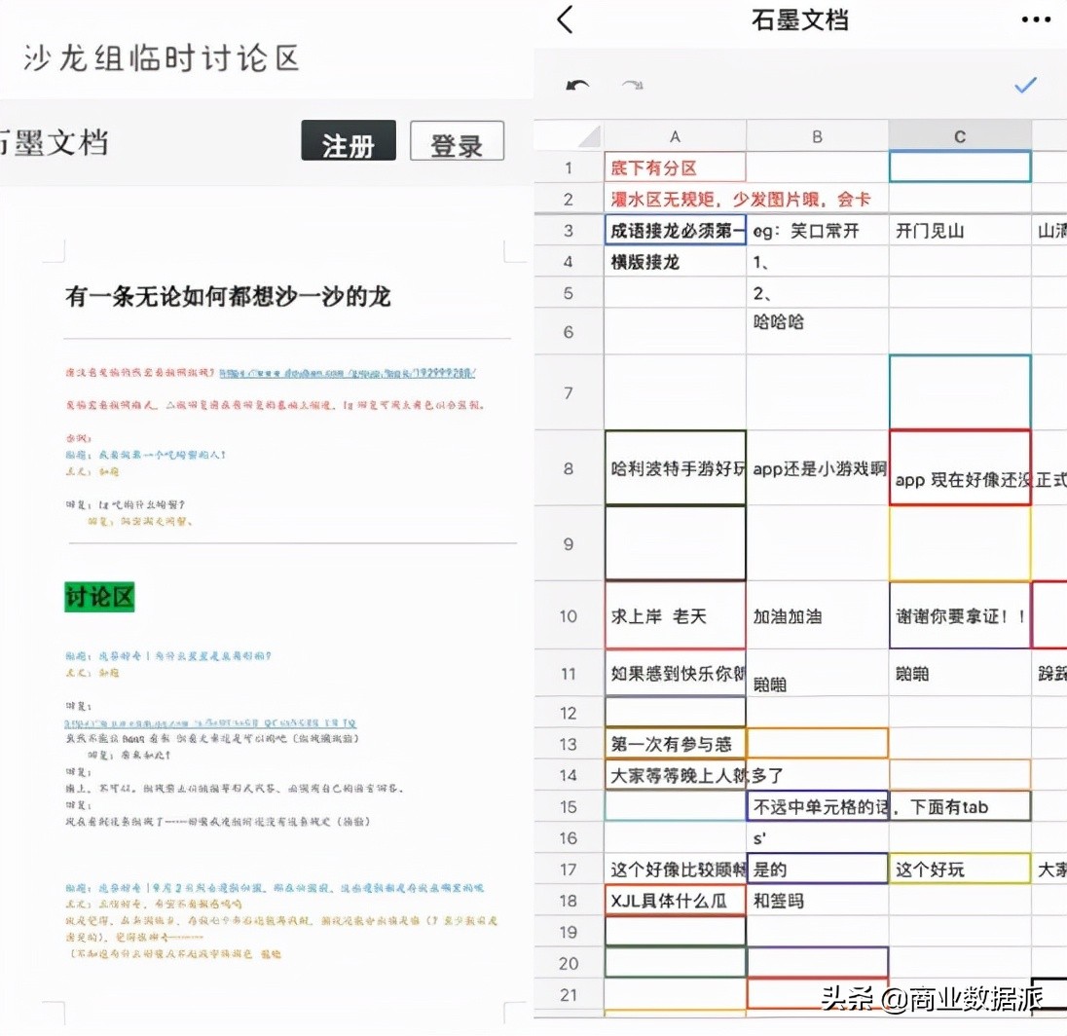Click the selected cell C1
Viewport: 1067px width, 1036px height.
click(960, 166)
